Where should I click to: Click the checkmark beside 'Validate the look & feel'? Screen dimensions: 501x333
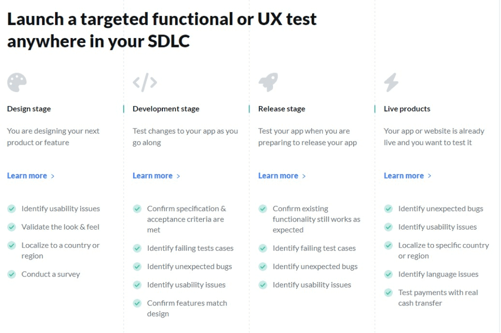click(12, 227)
